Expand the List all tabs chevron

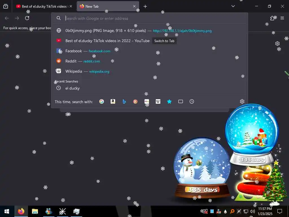tap(233, 6)
